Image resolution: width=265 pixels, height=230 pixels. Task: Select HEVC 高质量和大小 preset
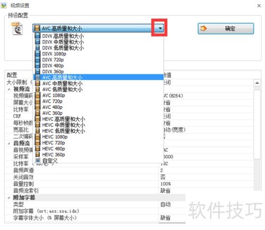click(x=99, y=119)
